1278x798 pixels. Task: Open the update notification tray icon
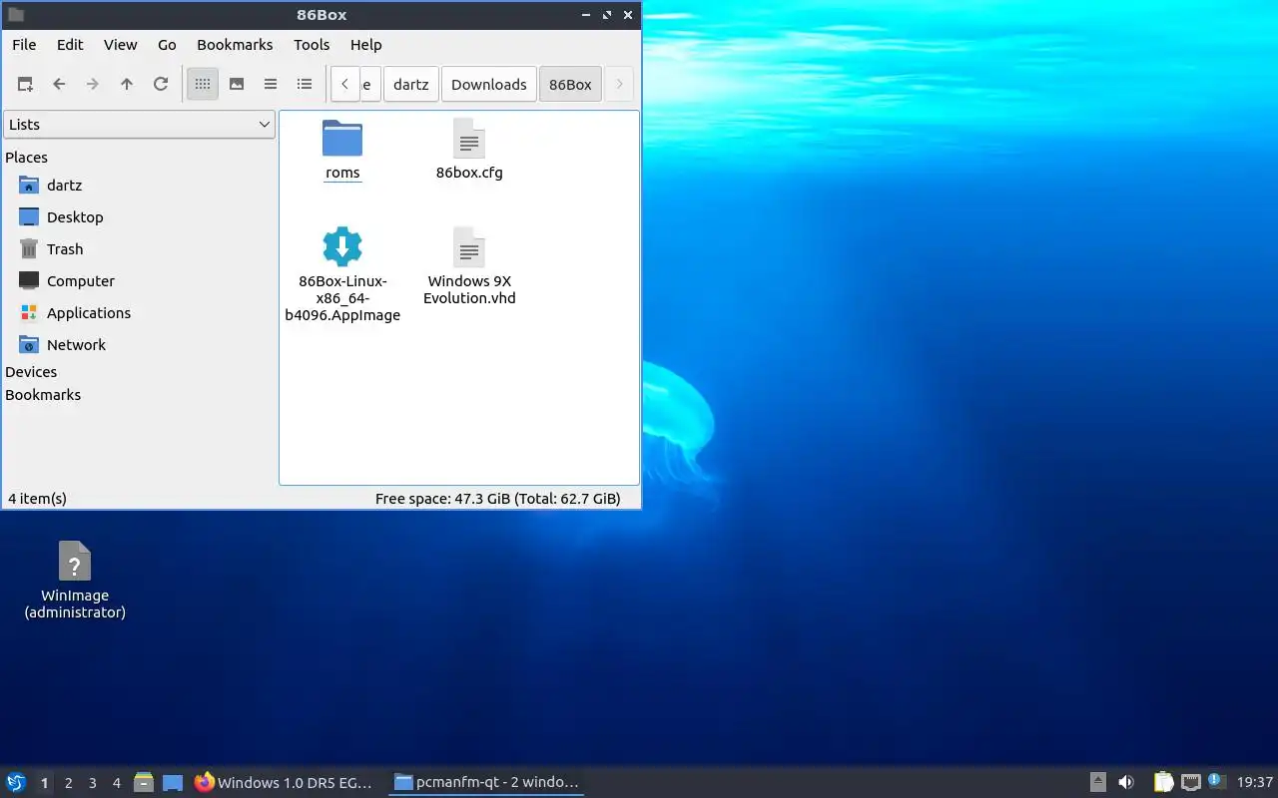coord(1216,781)
